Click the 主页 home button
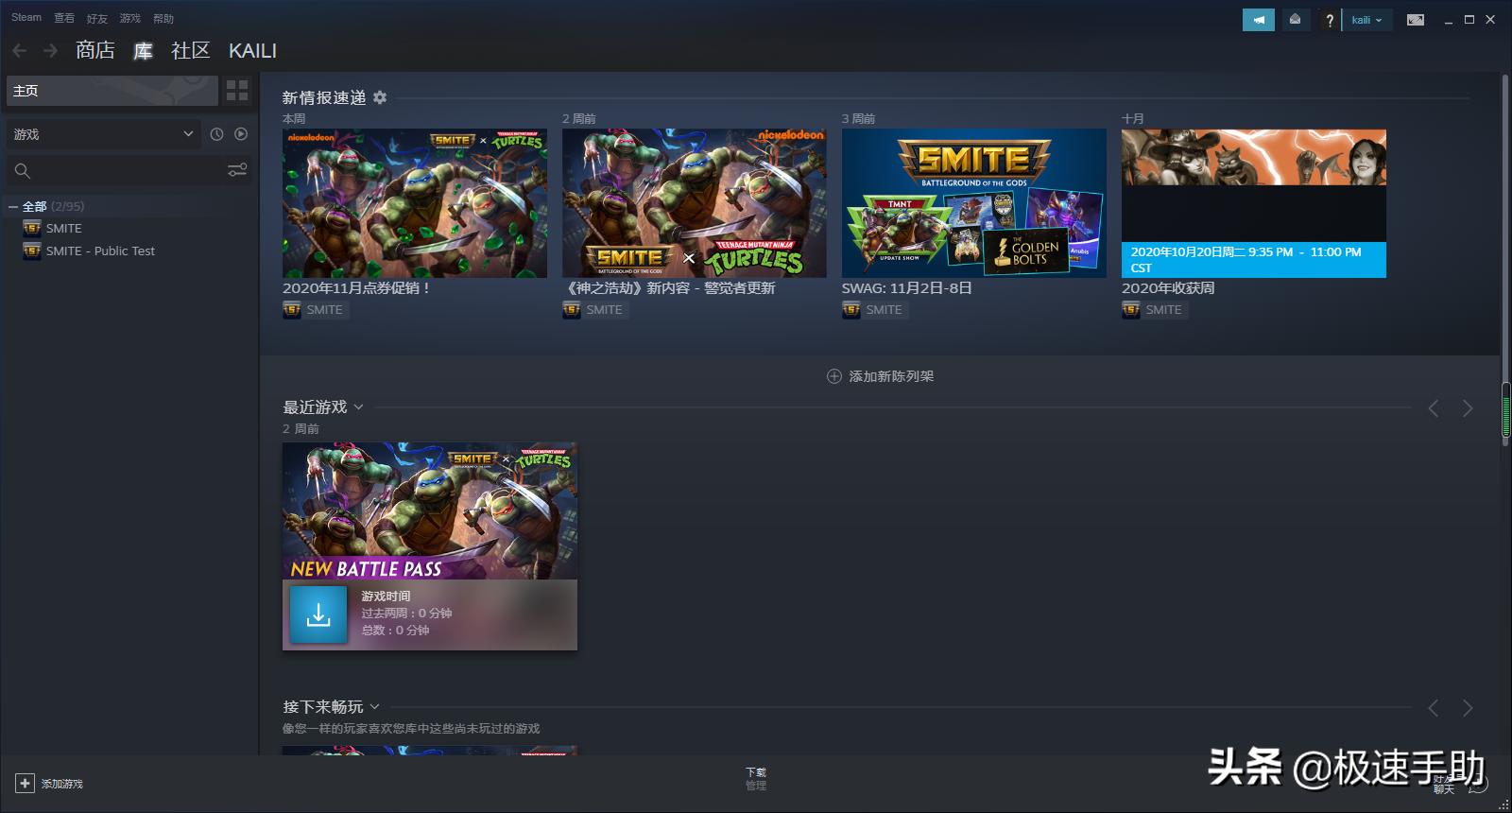The height and width of the screenshot is (813, 1512). [x=112, y=91]
